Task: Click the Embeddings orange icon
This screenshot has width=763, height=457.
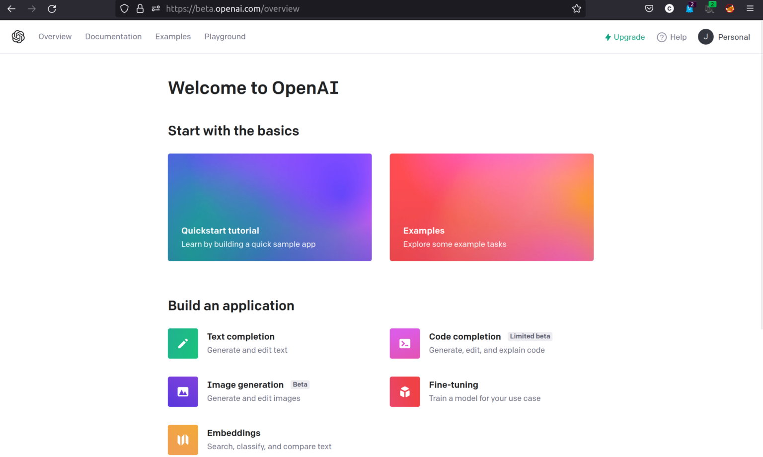Action: click(183, 440)
